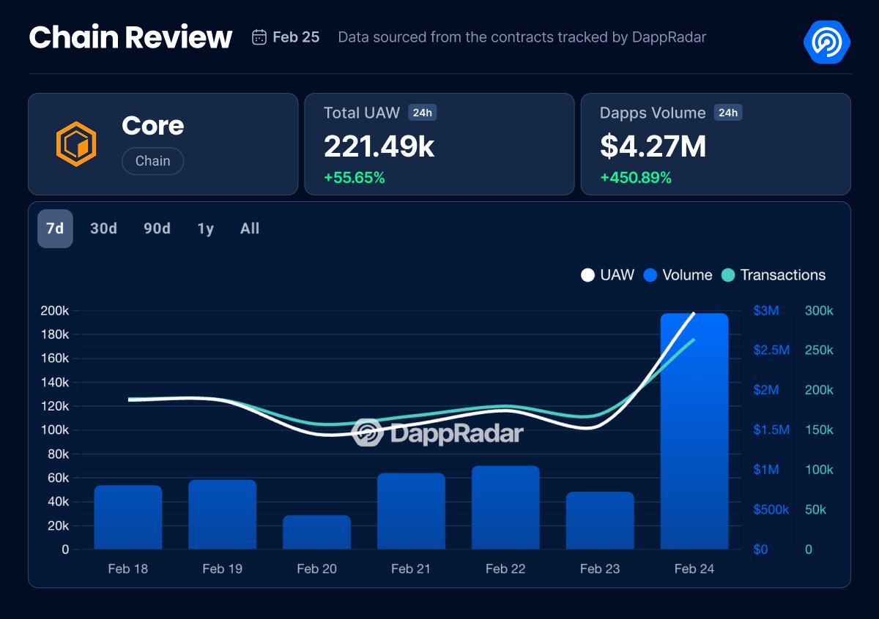Click the Feb 25 date text
Screen dimensions: 879x619
(296, 37)
